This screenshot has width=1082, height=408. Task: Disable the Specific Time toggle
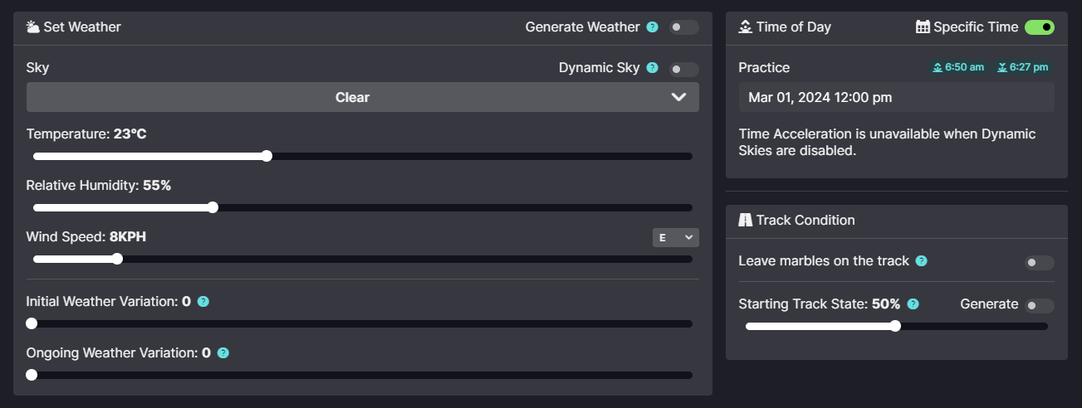click(1040, 27)
